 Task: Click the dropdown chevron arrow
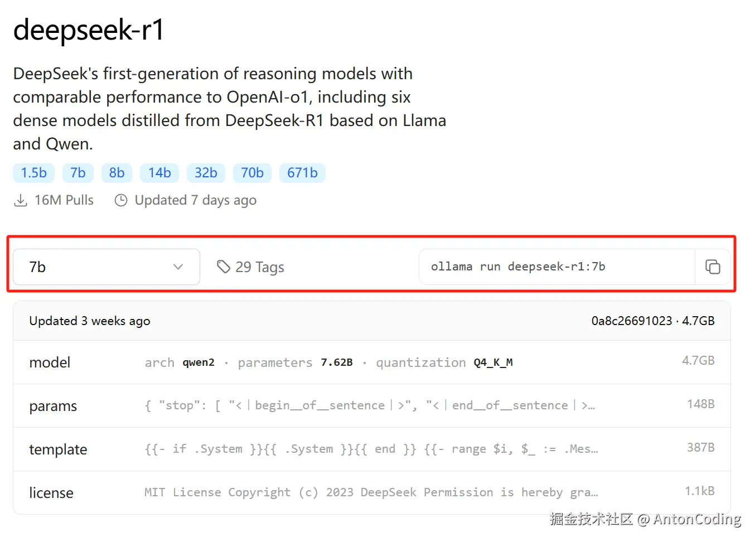click(178, 267)
